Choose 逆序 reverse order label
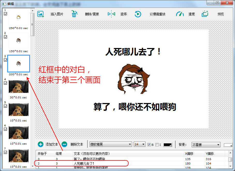The image size is (235, 171). coord(124,14)
